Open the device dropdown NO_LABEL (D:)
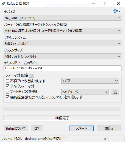The image size is (125, 142). tap(62, 18)
